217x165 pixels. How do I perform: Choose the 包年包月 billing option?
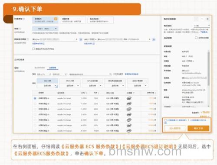(x=45, y=20)
